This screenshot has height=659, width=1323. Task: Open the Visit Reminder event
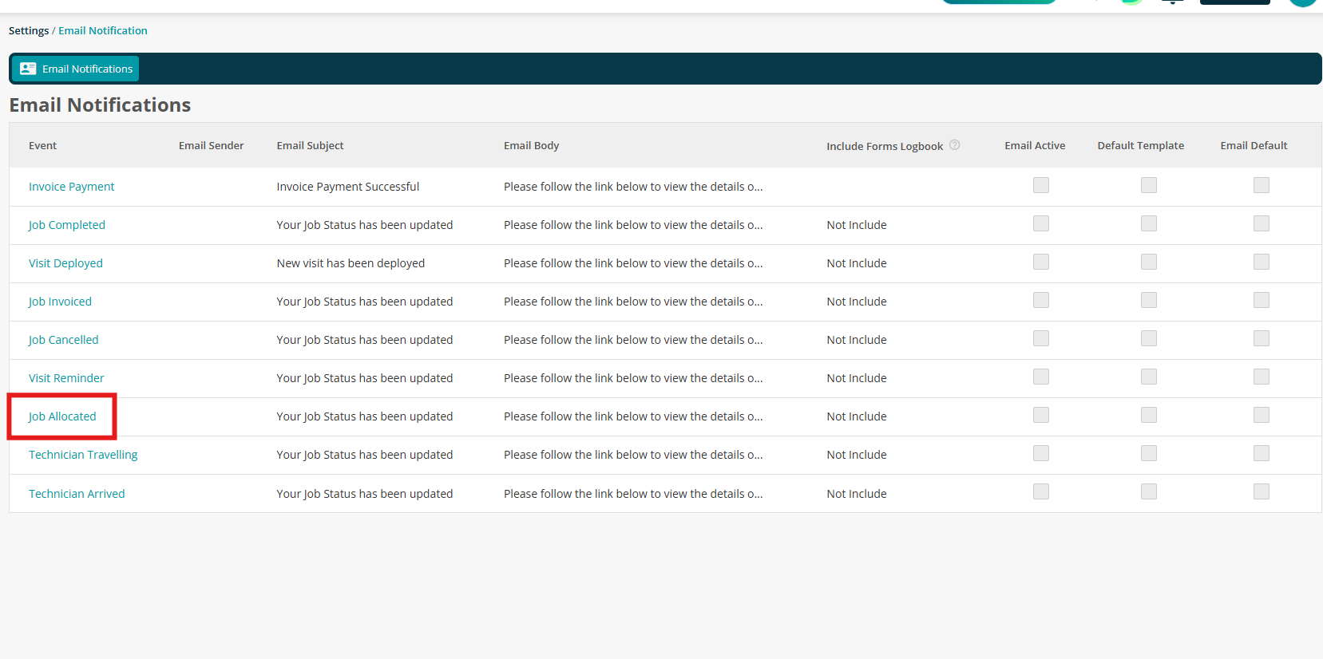click(66, 378)
